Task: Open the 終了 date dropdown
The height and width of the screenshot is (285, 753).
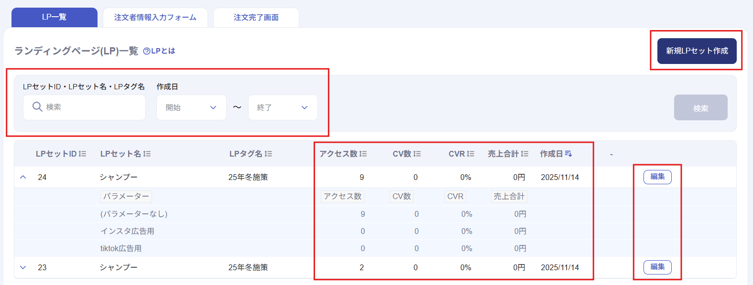Action: pyautogui.click(x=283, y=107)
